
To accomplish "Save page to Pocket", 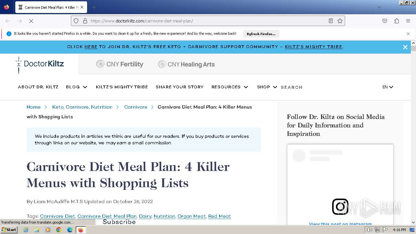I will [385, 21].
